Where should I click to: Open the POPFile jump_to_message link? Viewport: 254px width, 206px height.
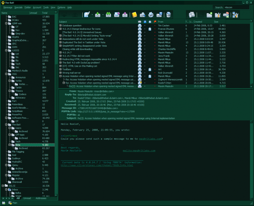tap(106, 112)
